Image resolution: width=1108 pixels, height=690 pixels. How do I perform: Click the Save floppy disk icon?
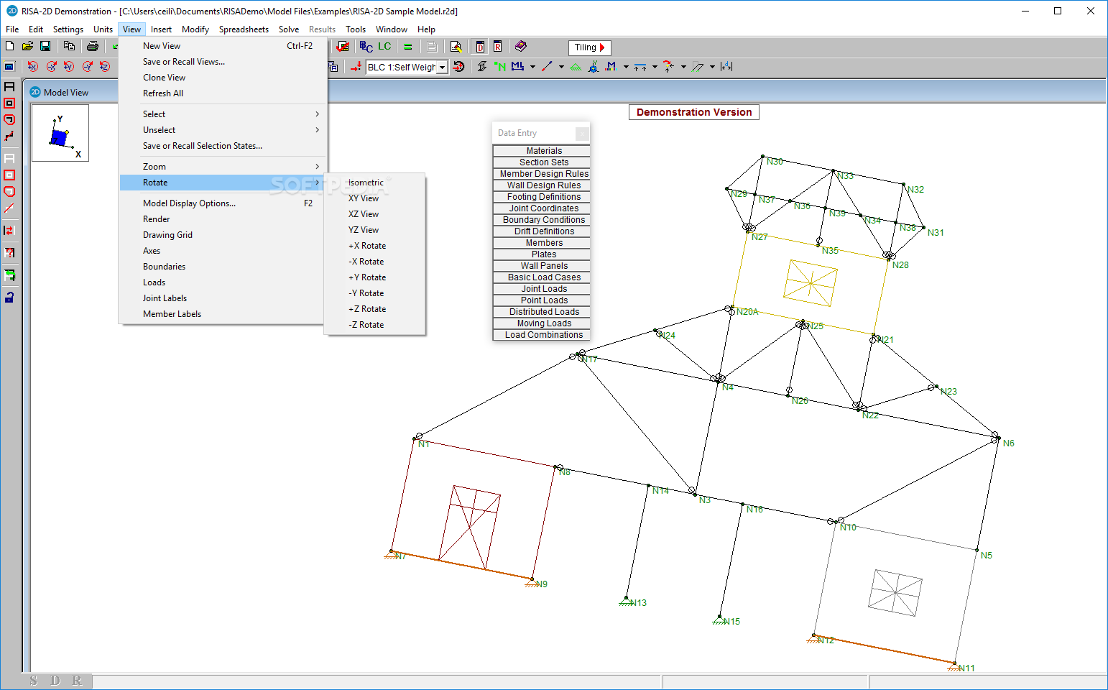click(x=45, y=46)
